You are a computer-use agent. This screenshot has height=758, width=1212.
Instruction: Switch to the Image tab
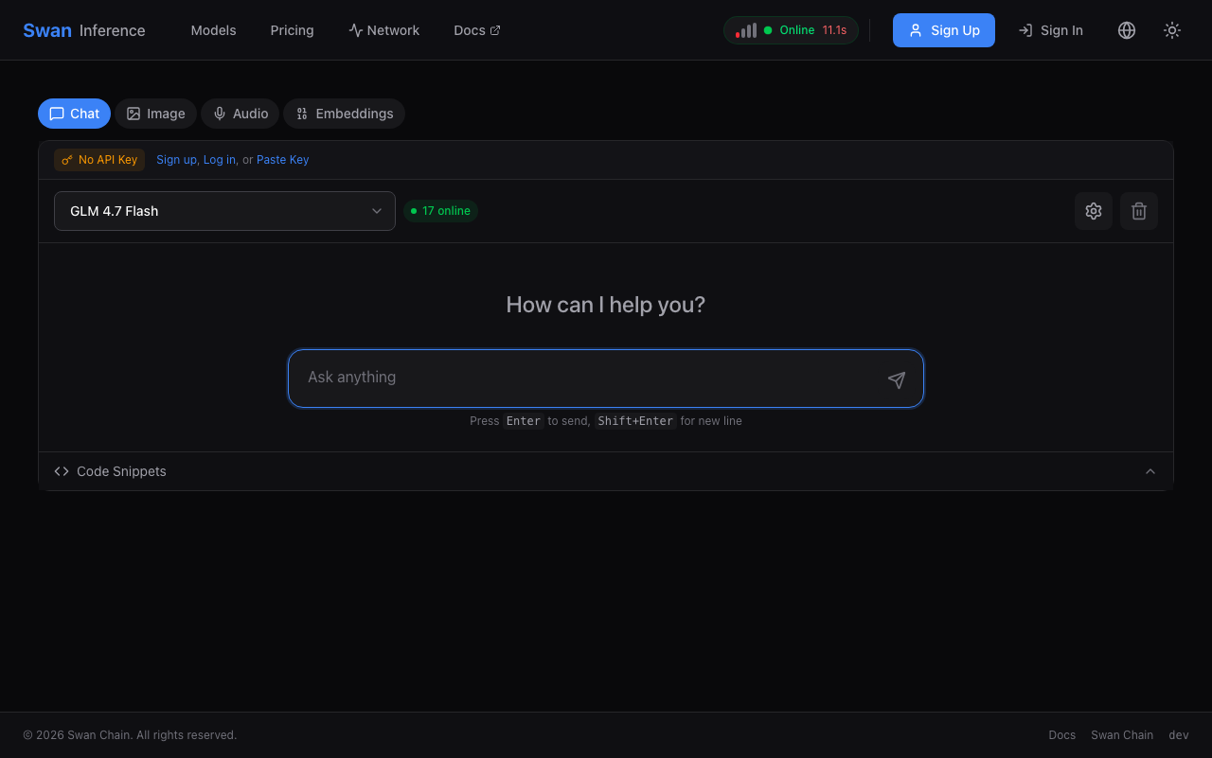[155, 114]
